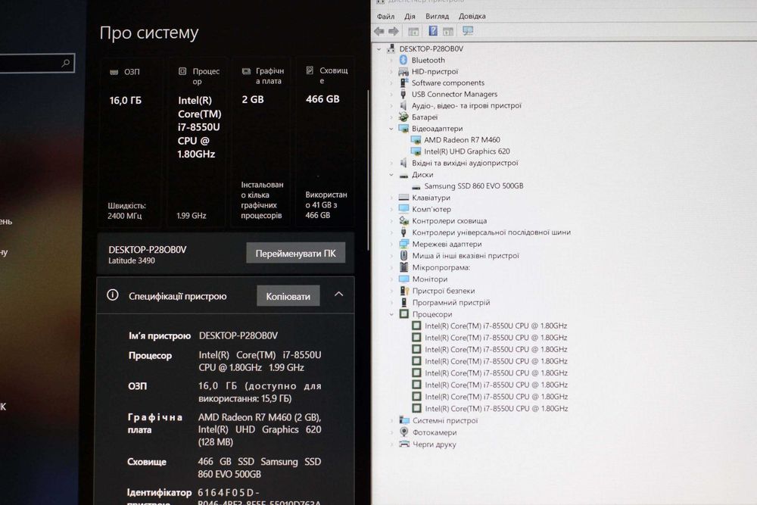This screenshot has height=505, width=757.
Task: Click the magnifier icon in Settings search box
Action: click(x=66, y=63)
